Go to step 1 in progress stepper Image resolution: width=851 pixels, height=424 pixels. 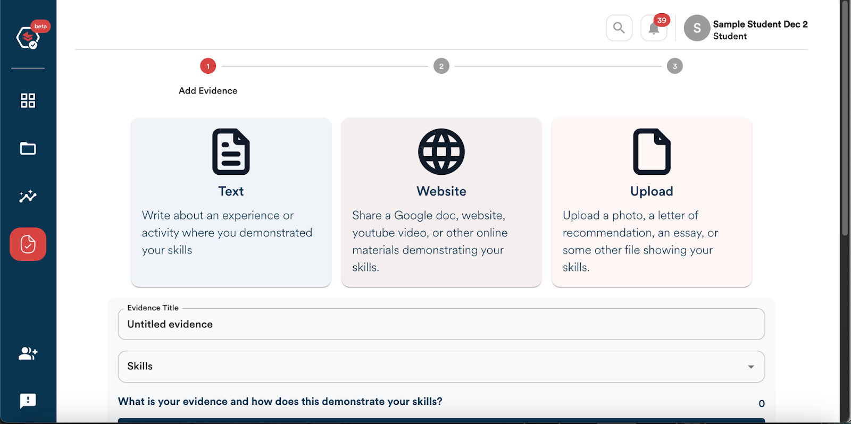208,66
